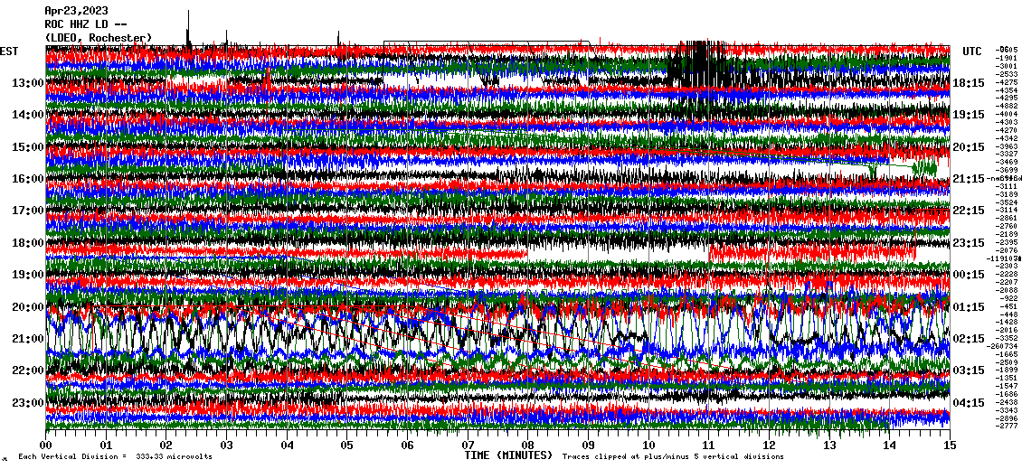Select the 13:00 EST row label
The image size is (1022, 469).
(x=27, y=83)
